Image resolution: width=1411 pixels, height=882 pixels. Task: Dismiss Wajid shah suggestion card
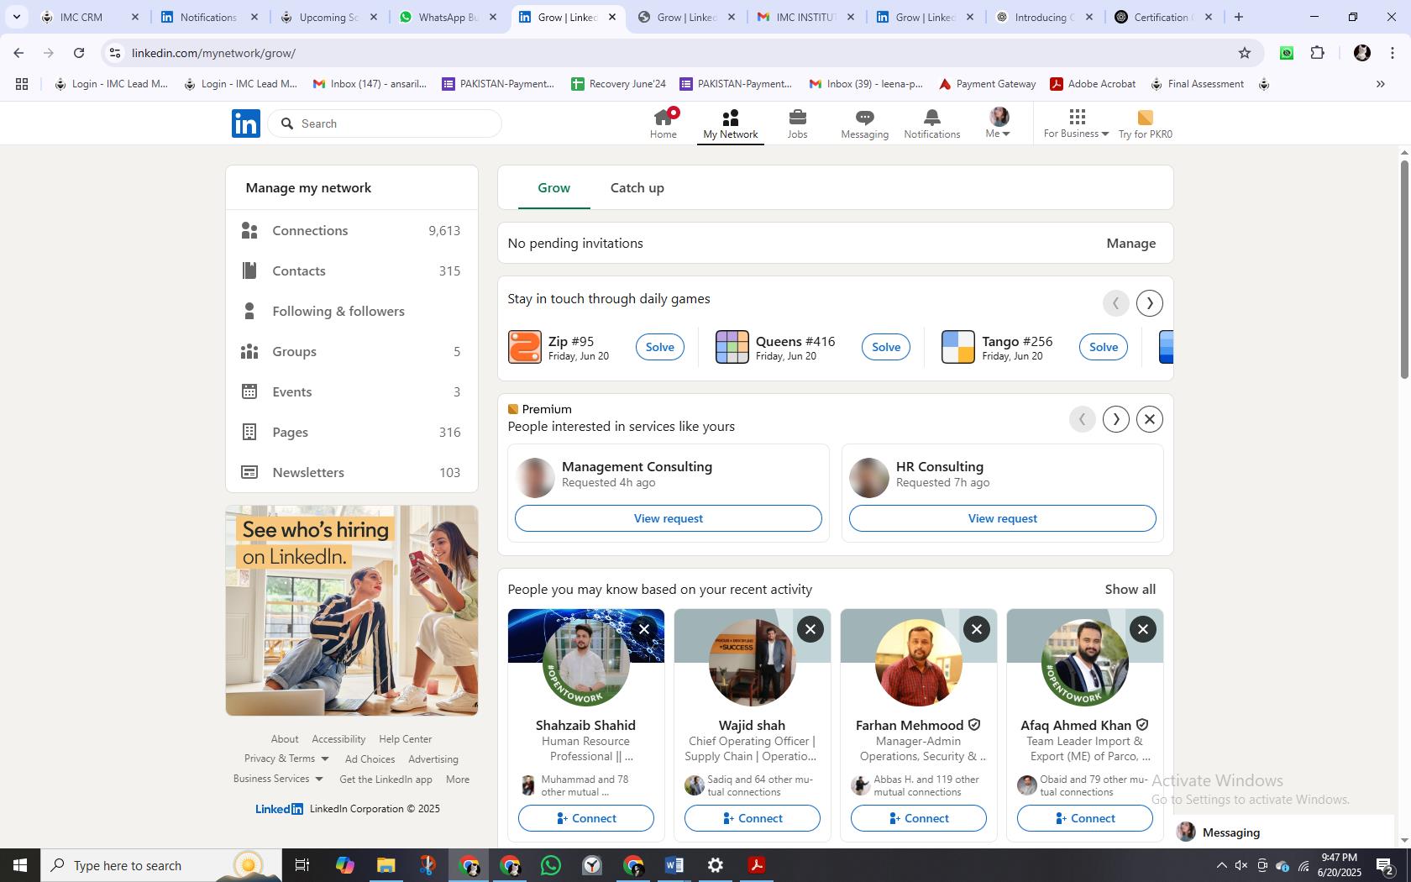[810, 629]
